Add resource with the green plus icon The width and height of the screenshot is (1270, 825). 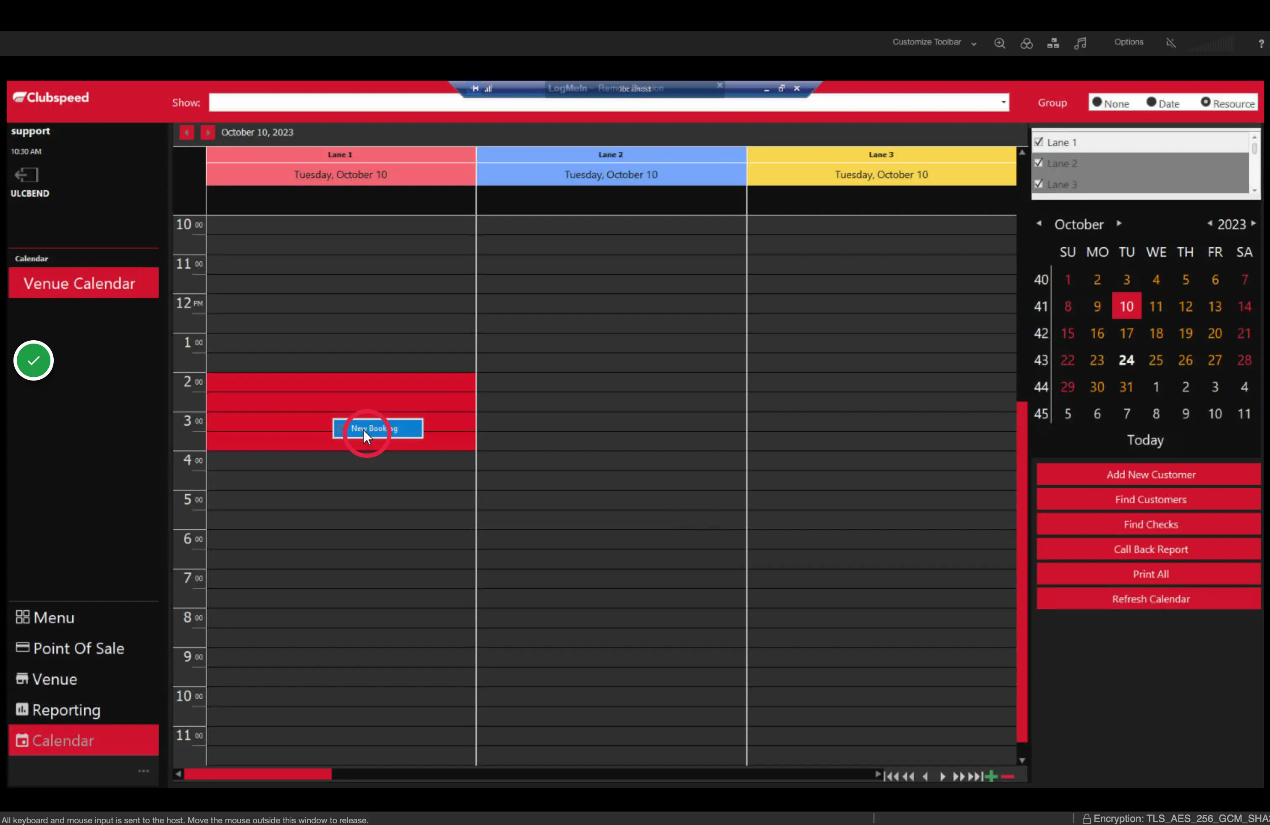point(992,776)
